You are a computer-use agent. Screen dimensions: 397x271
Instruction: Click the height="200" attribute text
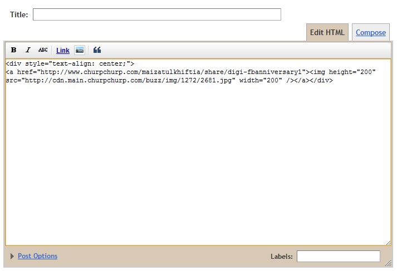352,72
